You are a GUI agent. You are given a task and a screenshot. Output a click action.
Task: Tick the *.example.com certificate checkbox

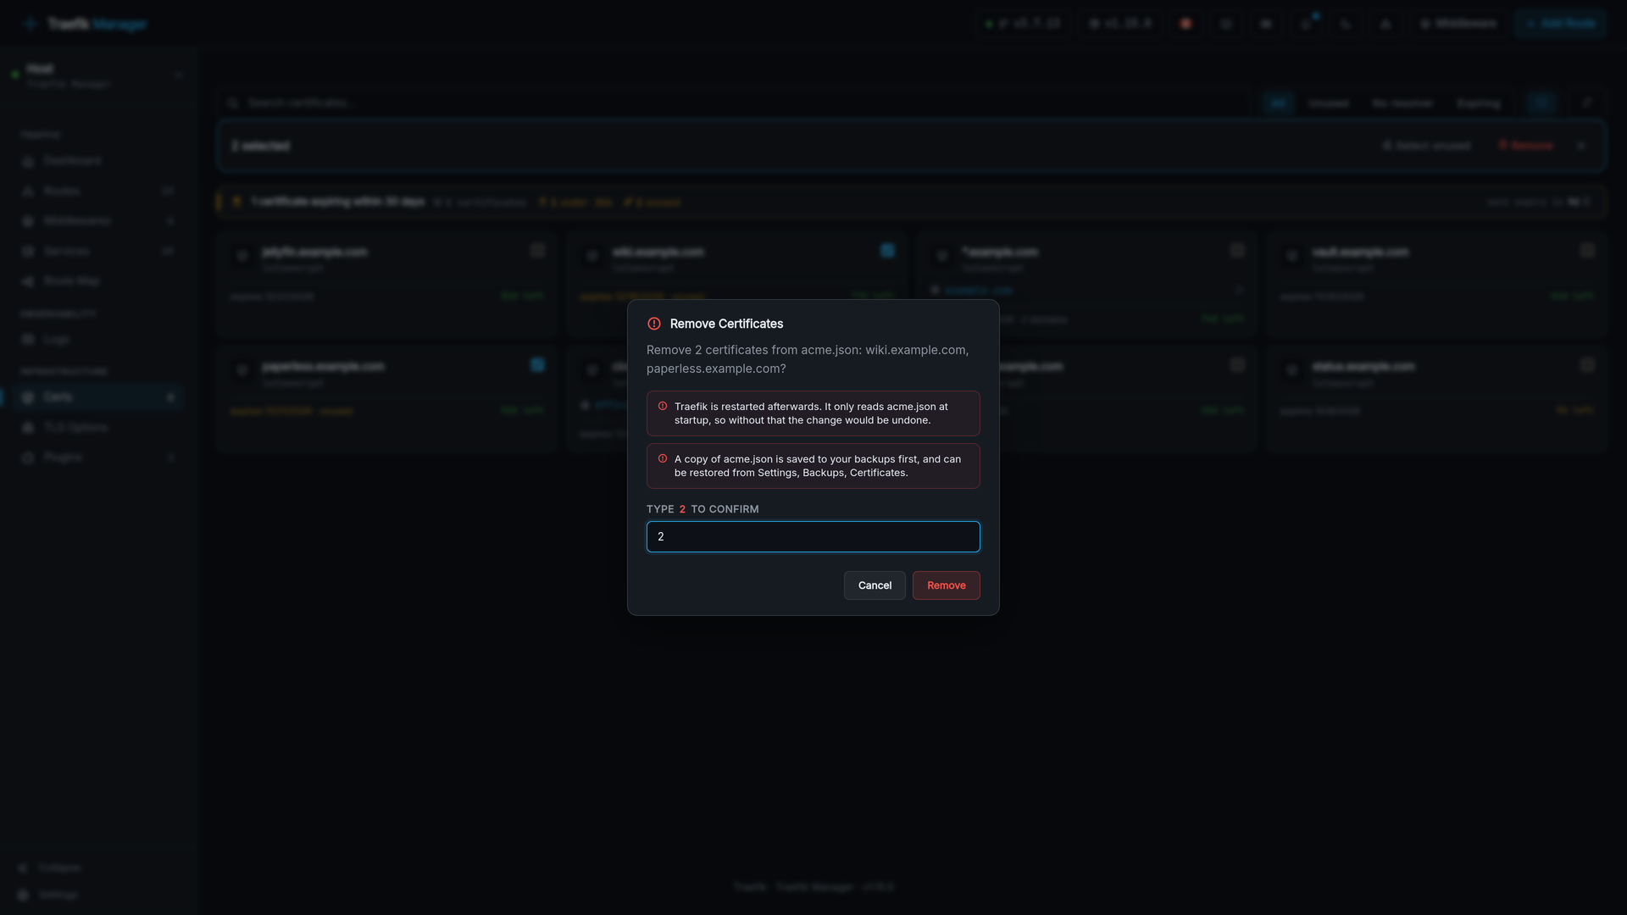point(1237,251)
